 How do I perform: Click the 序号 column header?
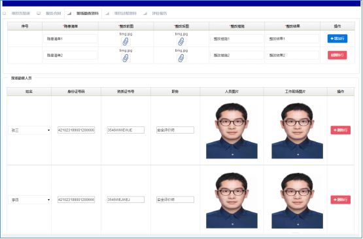click(x=25, y=26)
